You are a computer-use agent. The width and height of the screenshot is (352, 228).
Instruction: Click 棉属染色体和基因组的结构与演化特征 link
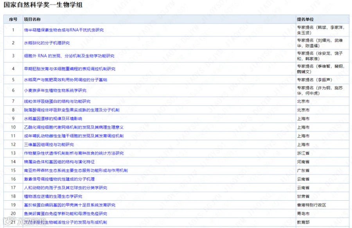pyautogui.click(x=59, y=162)
